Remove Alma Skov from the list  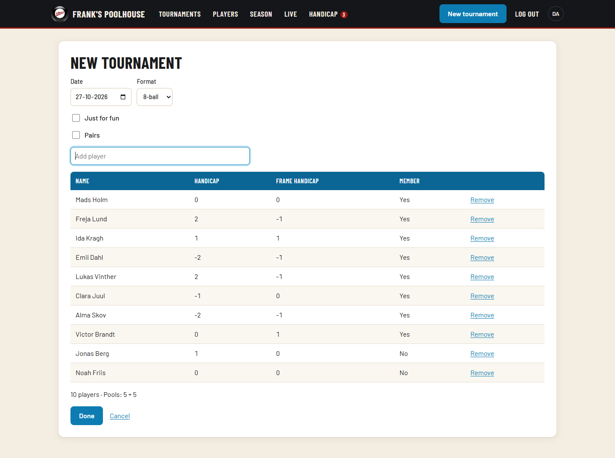482,315
